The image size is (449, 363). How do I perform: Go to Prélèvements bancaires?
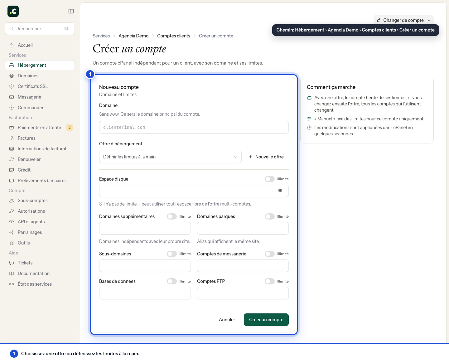point(40,181)
